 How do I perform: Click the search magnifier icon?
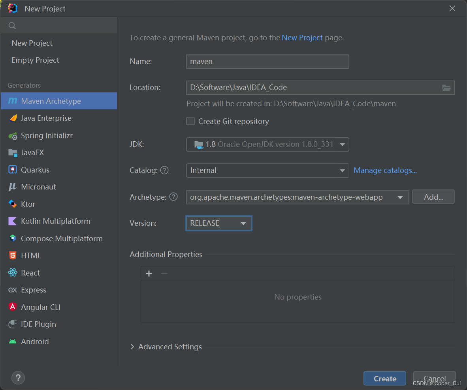point(12,26)
